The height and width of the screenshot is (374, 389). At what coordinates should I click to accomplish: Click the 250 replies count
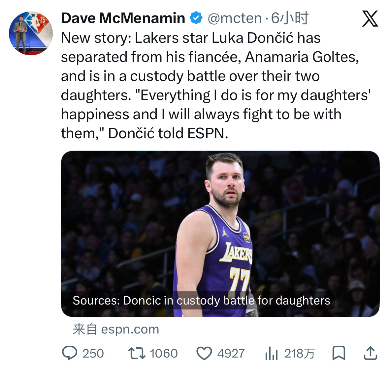(x=93, y=354)
